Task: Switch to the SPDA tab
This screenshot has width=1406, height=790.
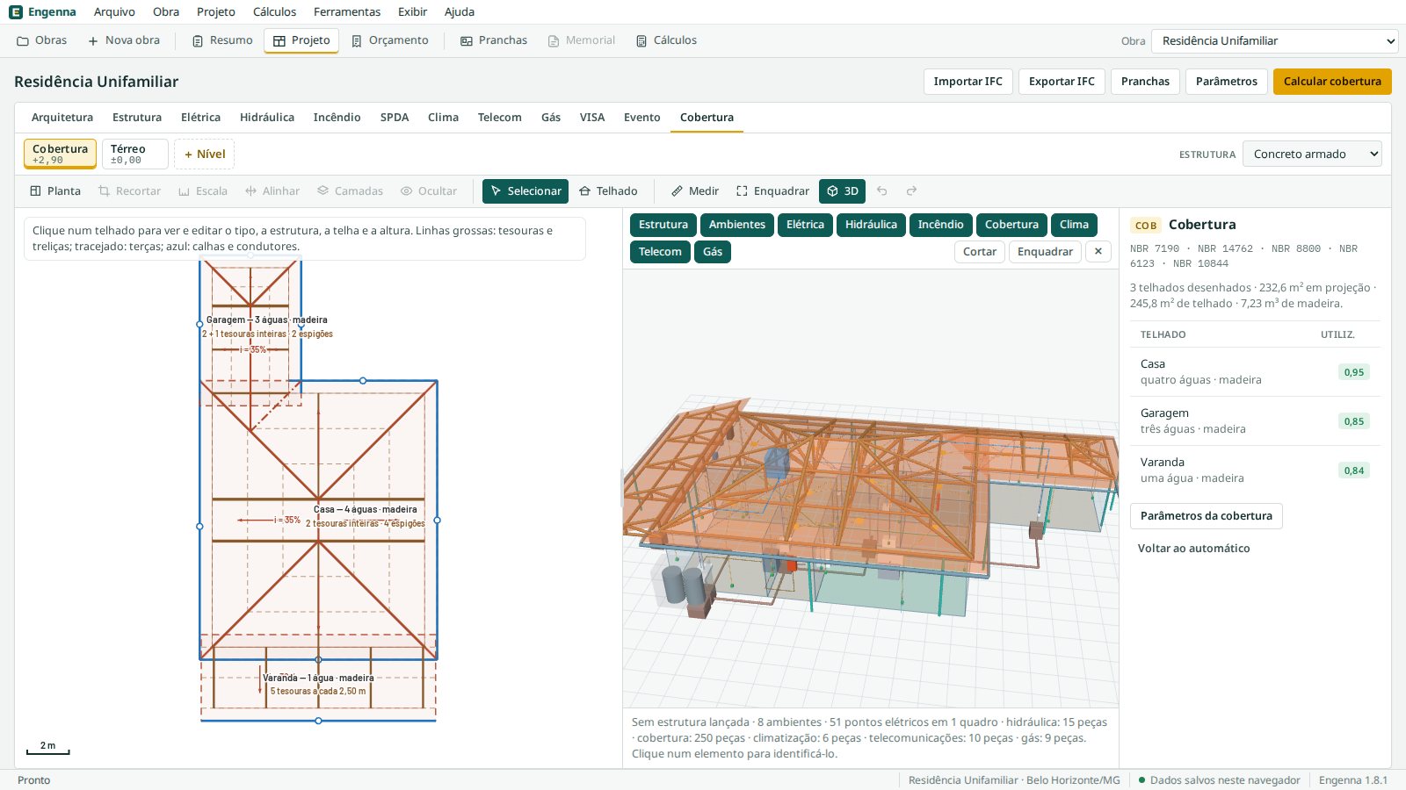Action: pyautogui.click(x=395, y=118)
